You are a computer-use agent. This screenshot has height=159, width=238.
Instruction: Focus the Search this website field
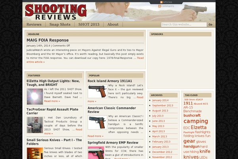(184, 25)
